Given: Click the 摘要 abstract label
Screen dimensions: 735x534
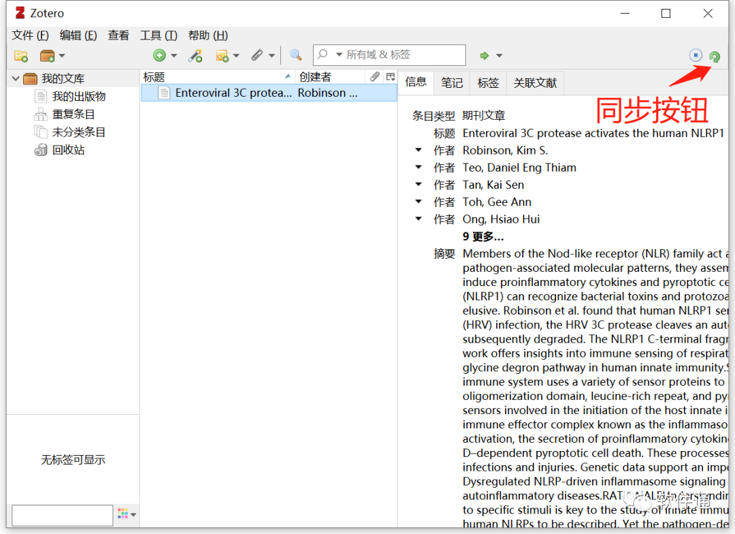Looking at the screenshot, I should [x=444, y=254].
